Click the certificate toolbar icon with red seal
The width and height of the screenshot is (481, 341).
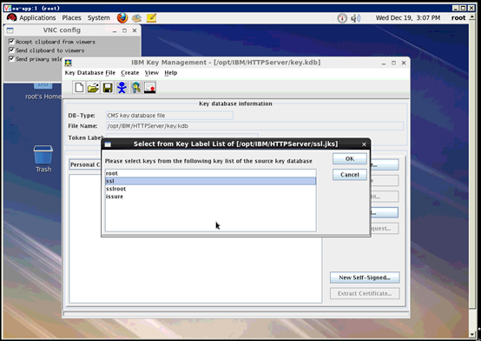click(150, 88)
